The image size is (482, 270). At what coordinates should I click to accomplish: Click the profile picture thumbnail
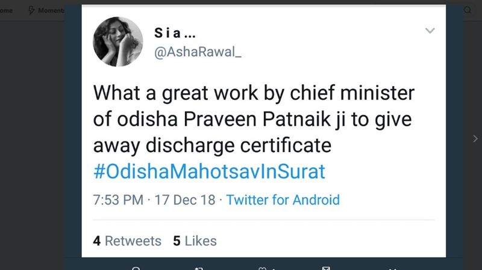[117, 42]
